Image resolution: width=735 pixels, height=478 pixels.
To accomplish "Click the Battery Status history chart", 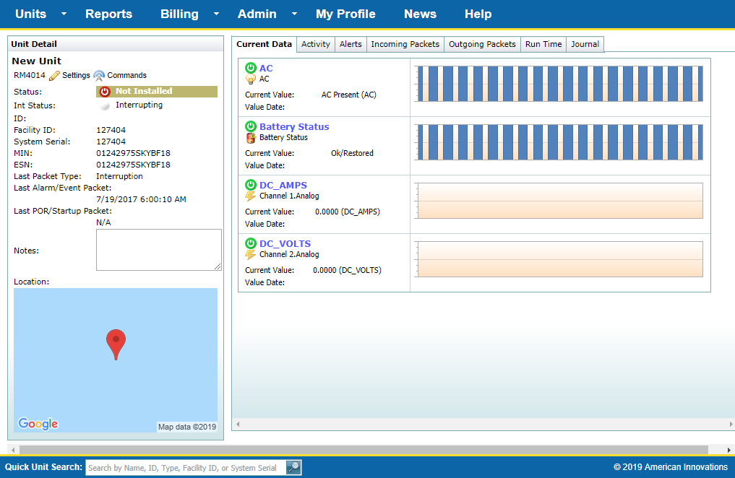I will pos(559,142).
